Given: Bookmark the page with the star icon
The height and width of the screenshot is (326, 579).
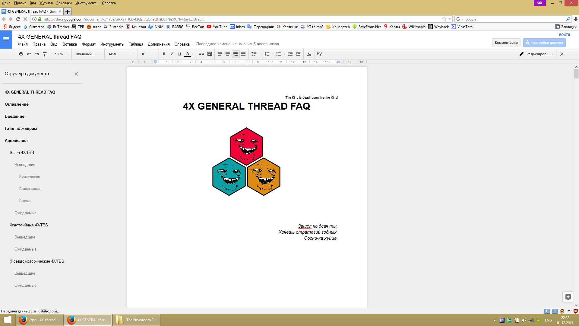Looking at the screenshot, I should click(444, 19).
